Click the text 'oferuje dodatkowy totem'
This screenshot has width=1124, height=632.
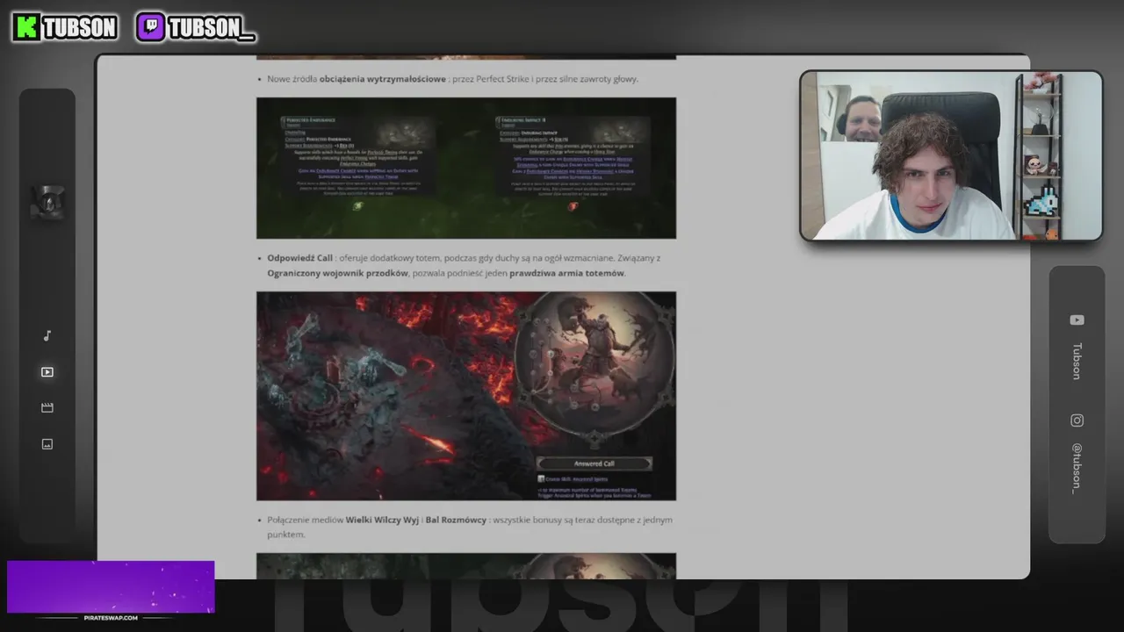point(392,258)
